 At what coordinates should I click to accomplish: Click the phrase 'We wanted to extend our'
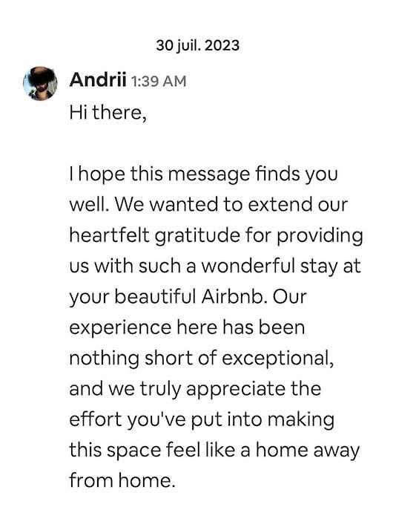click(x=231, y=204)
